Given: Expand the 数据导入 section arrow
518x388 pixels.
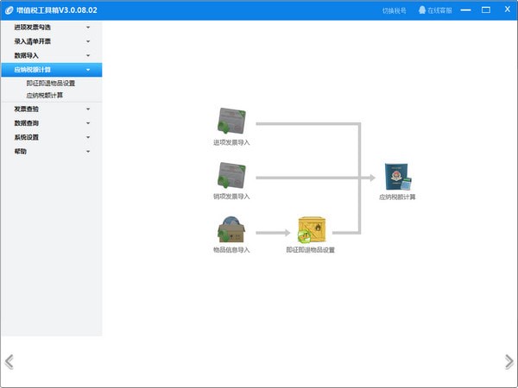Looking at the screenshot, I should tap(88, 55).
